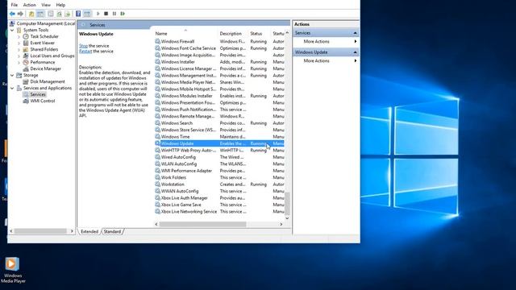Expand the Local Users and Groups node
The height and width of the screenshot is (290, 516).
pyautogui.click(x=19, y=56)
